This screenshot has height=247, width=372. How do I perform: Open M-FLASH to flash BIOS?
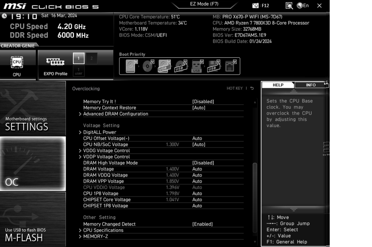[x=33, y=219]
